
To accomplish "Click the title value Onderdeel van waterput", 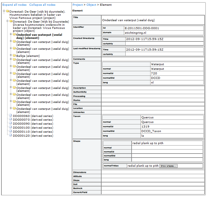I will [128, 20].
